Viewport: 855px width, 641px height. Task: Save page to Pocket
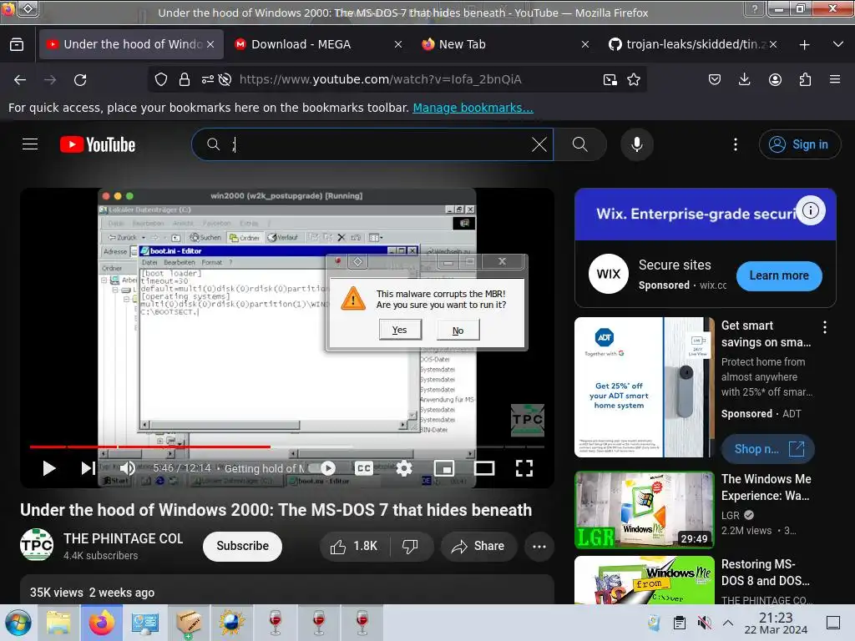715,79
